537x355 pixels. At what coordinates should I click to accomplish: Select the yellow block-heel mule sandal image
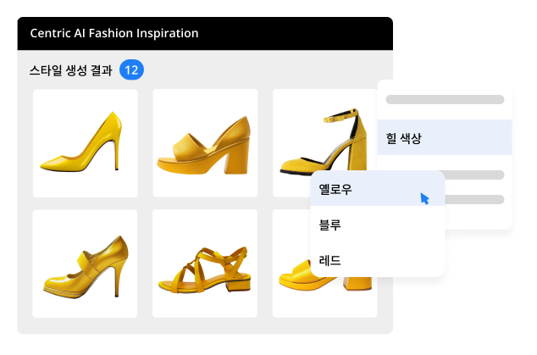click(x=205, y=143)
